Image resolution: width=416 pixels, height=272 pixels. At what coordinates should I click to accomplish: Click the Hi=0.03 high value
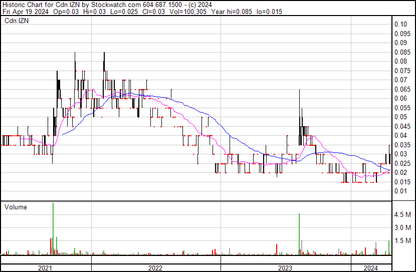(x=94, y=12)
